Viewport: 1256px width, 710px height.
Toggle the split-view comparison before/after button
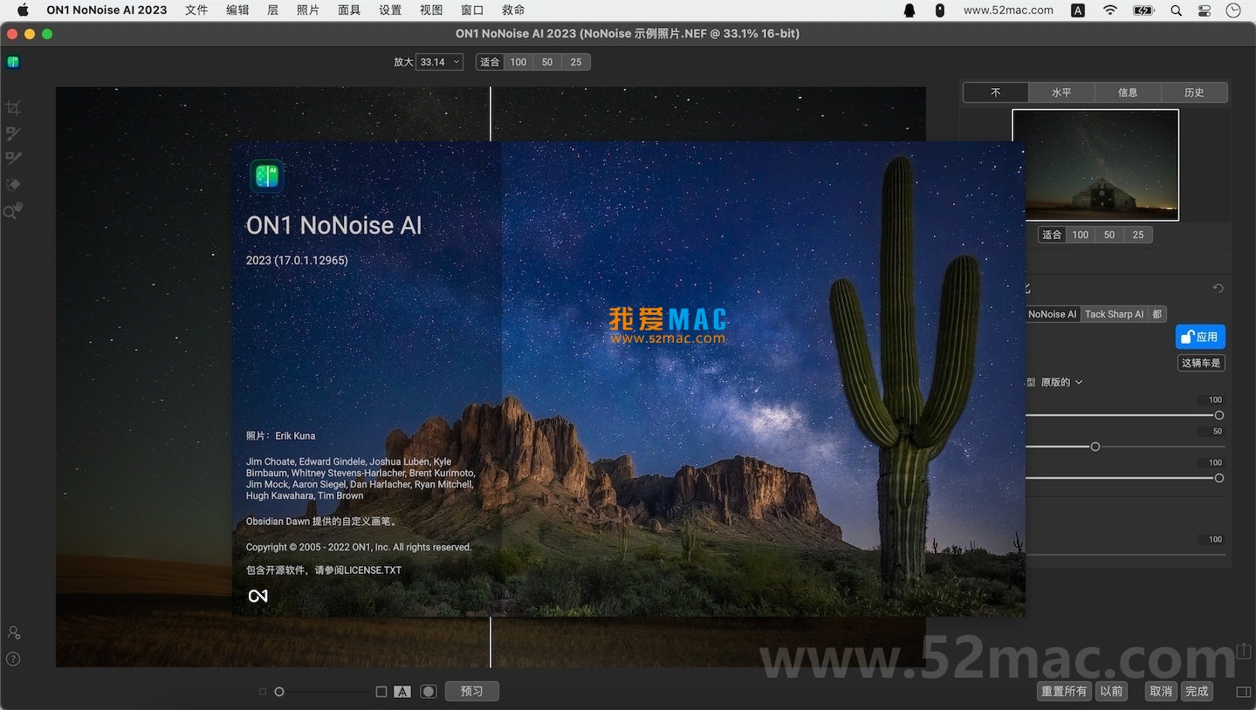(402, 691)
